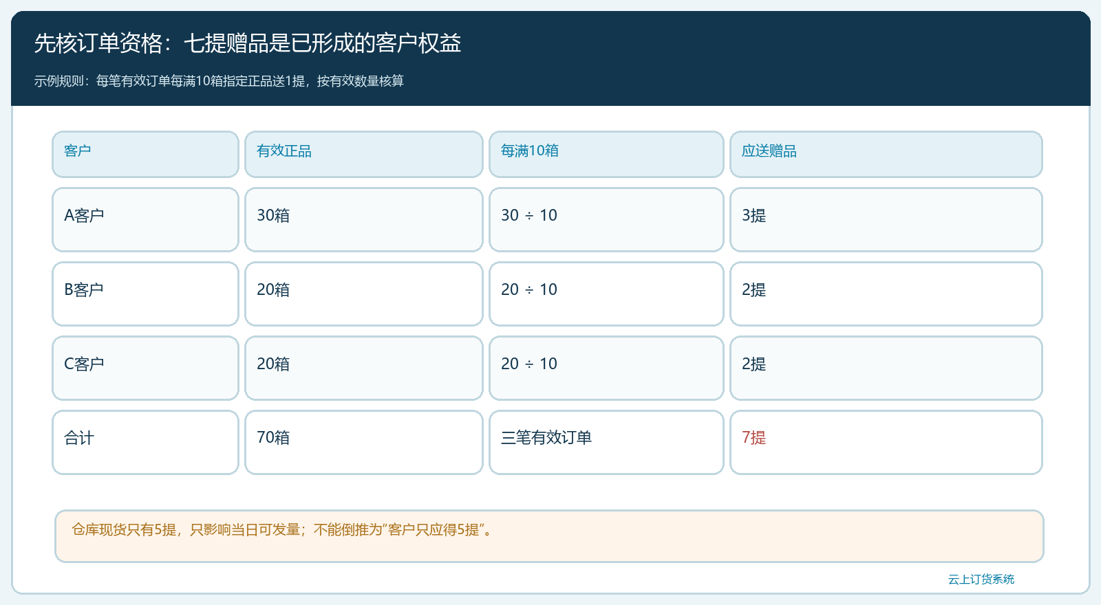Click the title "先核订单资格：七提赠品是已形成的客户权益"
Image resolution: width=1101 pixels, height=605 pixels.
[x=248, y=43]
